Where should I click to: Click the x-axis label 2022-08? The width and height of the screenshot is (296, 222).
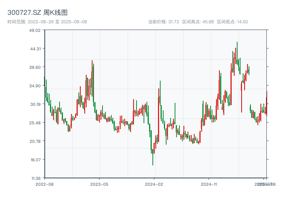[x=44, y=184]
